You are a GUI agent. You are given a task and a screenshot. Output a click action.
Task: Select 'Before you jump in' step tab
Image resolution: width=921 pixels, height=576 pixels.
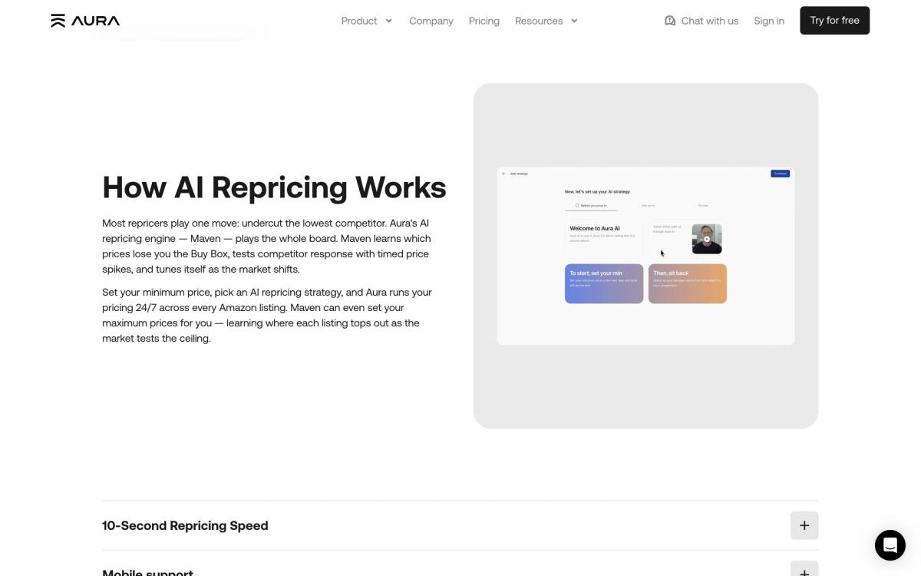[591, 206]
